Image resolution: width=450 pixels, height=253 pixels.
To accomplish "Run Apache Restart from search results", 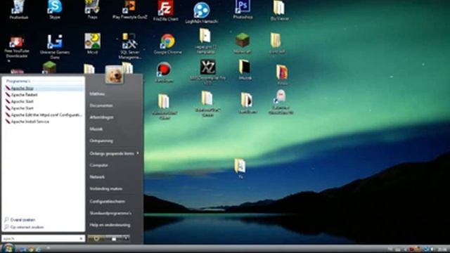I will click(43, 95).
